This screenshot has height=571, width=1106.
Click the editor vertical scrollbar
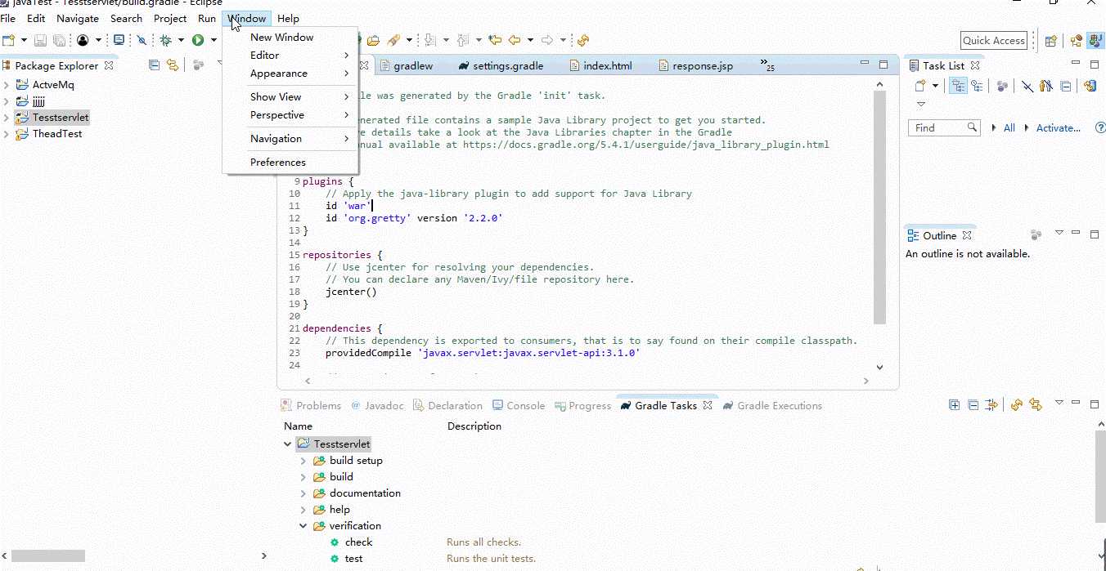pos(879,207)
